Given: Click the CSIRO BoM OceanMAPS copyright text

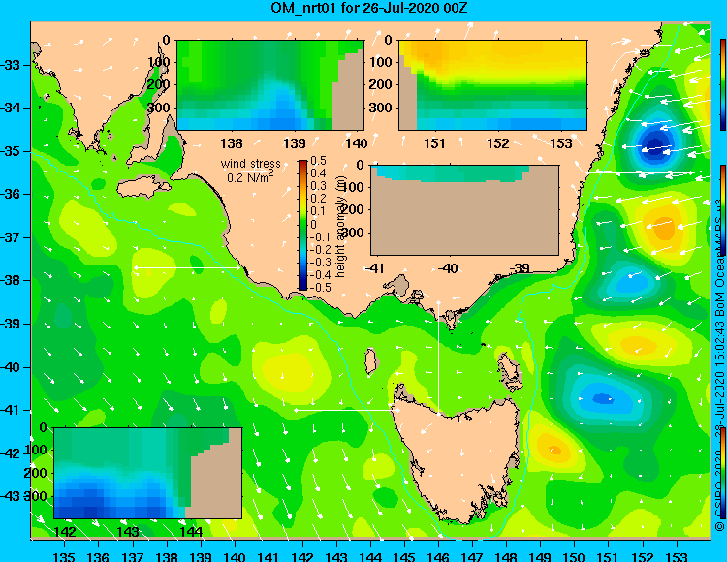Looking at the screenshot, I should tap(719, 366).
